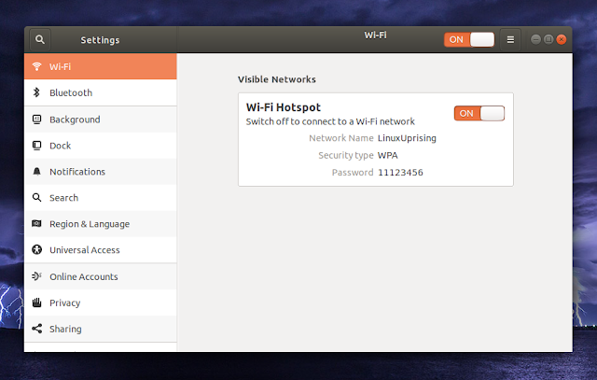Open the Search settings panel
Screen dimensions: 597x380
[x=63, y=198]
